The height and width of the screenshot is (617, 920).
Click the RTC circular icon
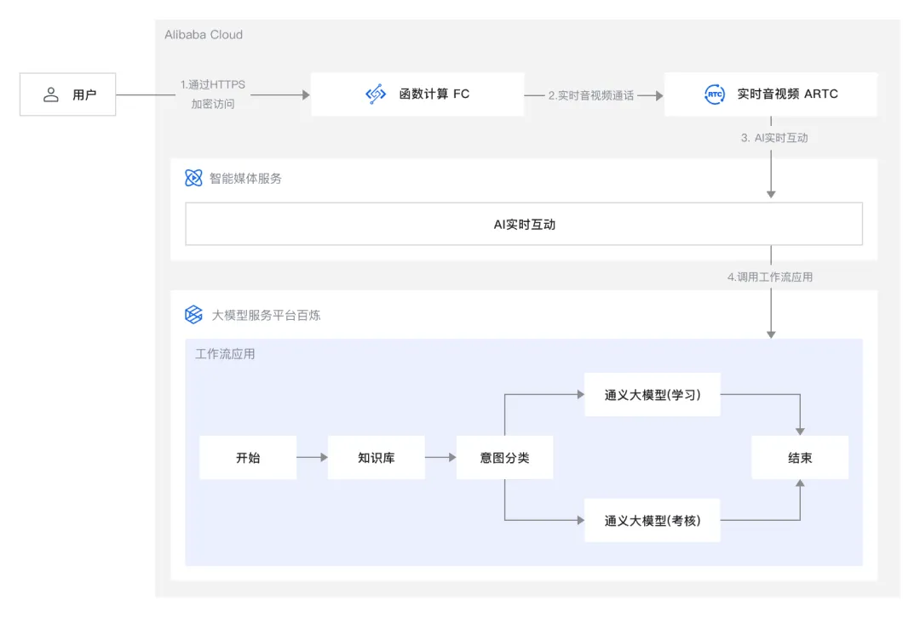714,94
